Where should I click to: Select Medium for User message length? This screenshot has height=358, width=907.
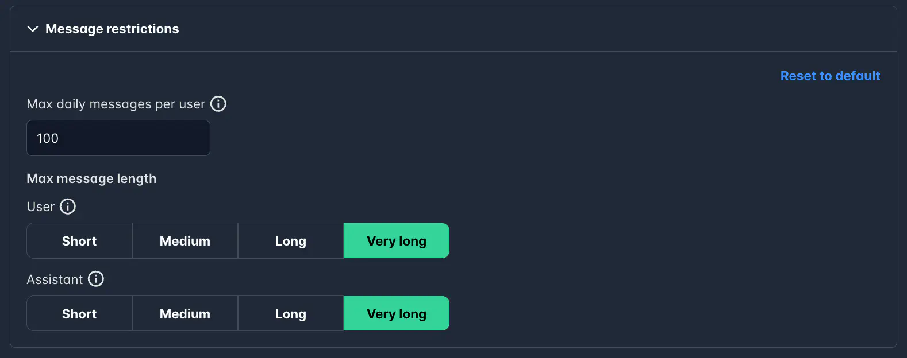[x=185, y=241]
